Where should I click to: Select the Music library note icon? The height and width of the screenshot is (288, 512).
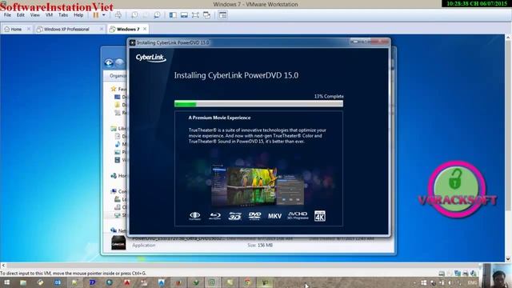[118, 144]
